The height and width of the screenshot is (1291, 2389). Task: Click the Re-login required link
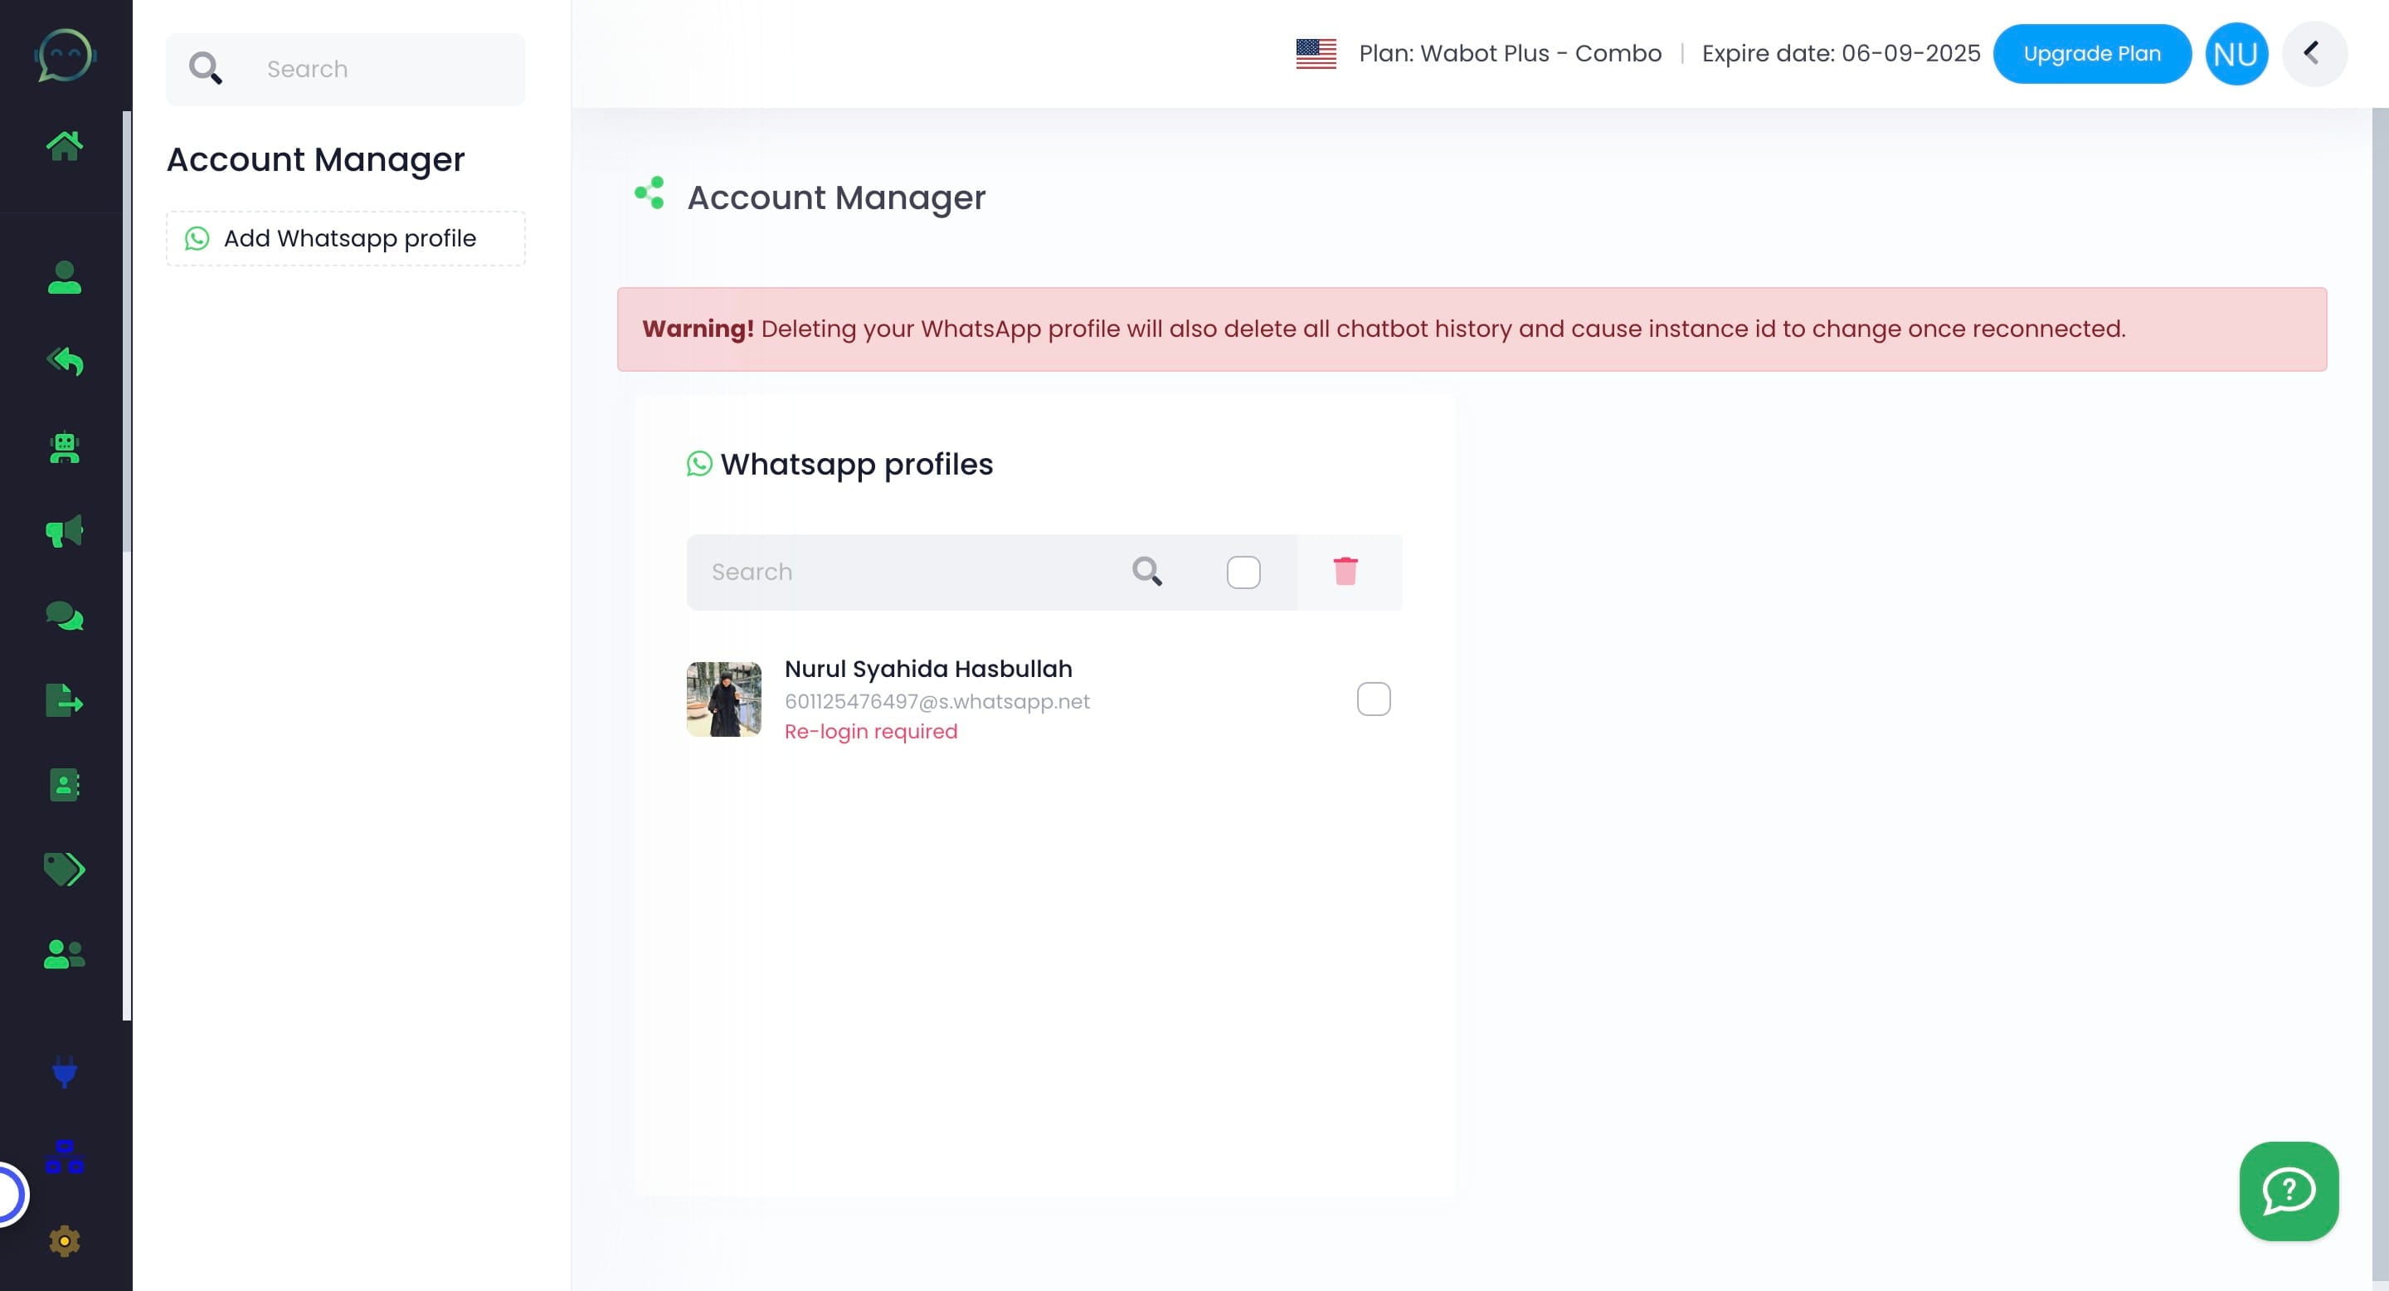871,731
